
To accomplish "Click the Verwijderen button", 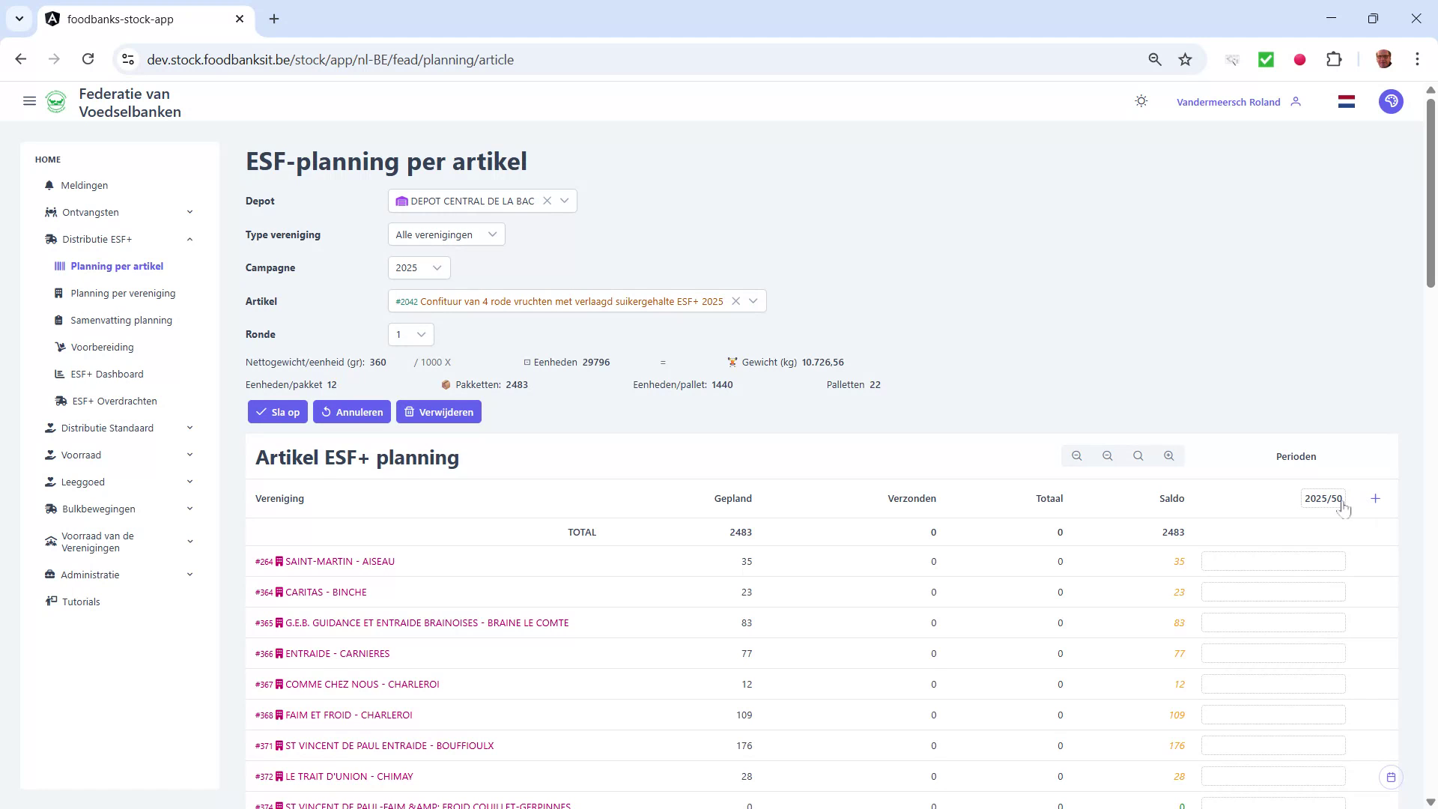I will click(439, 411).
